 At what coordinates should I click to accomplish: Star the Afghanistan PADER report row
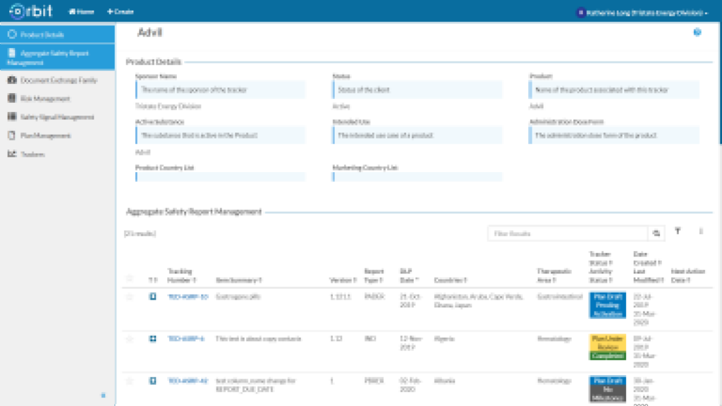click(x=130, y=297)
